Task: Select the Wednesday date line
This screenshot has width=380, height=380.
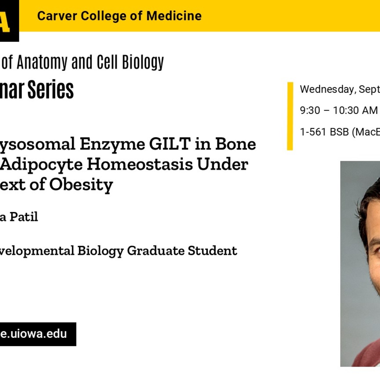Action: click(340, 89)
